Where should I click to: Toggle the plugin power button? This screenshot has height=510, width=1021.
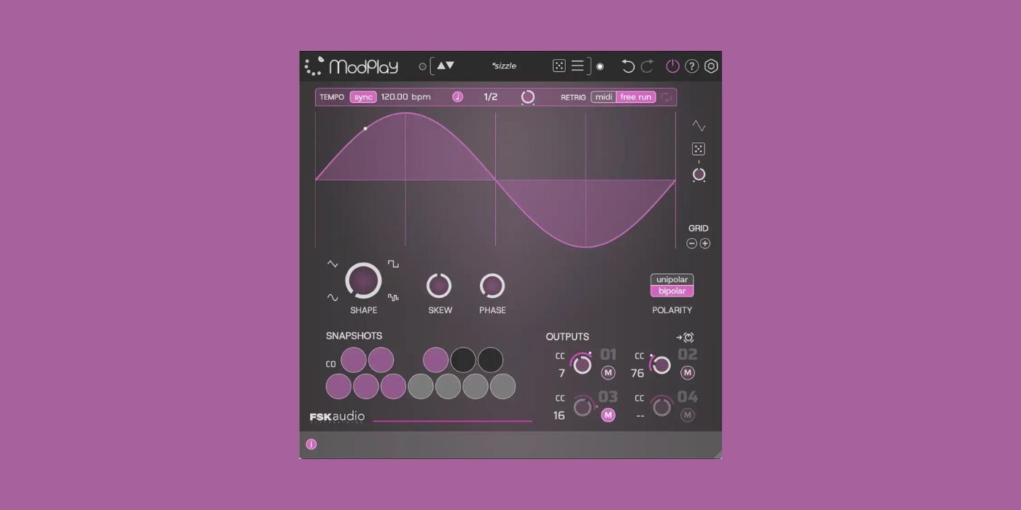point(672,66)
